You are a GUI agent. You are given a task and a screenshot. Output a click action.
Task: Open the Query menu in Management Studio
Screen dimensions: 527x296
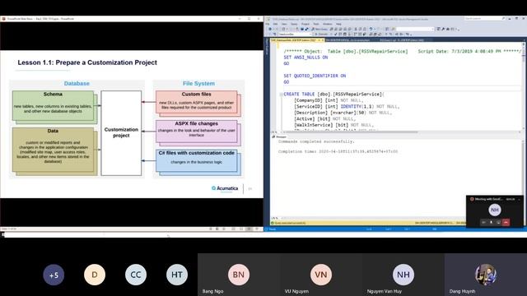pos(294,24)
